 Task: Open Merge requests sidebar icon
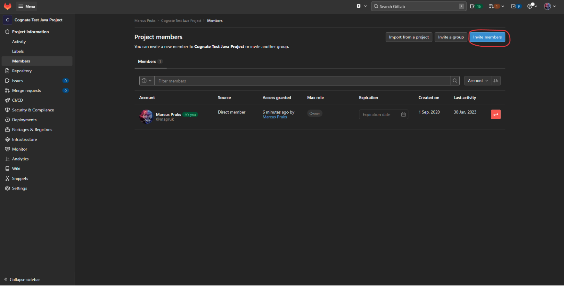[x=7, y=90]
